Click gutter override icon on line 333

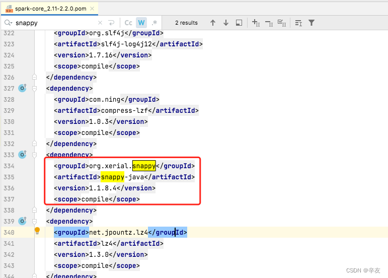(x=22, y=154)
